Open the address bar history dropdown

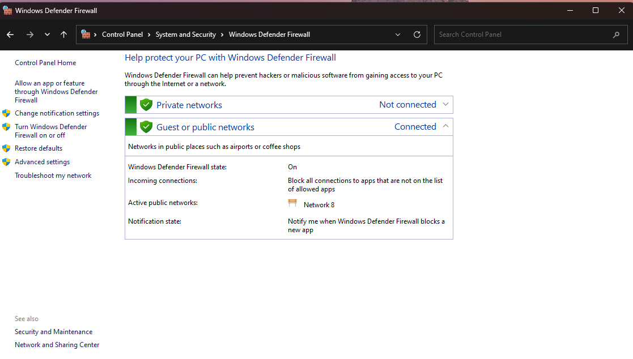[x=398, y=35]
